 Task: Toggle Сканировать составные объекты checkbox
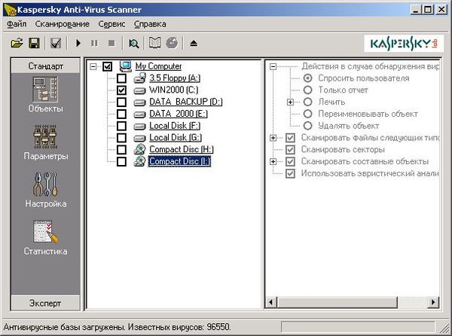[x=290, y=161]
